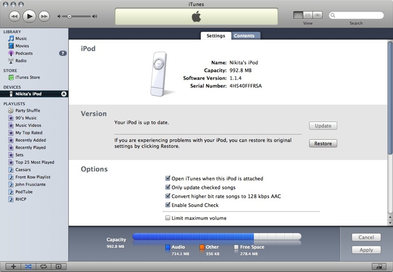Screen dimensions: 393x272
Task: Skip to the previous track
Action: pos(15,17)
